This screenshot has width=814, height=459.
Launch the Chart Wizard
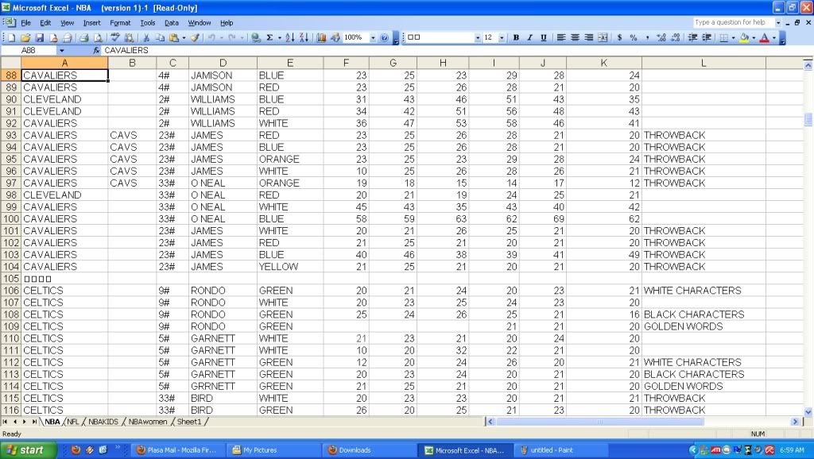pyautogui.click(x=321, y=37)
